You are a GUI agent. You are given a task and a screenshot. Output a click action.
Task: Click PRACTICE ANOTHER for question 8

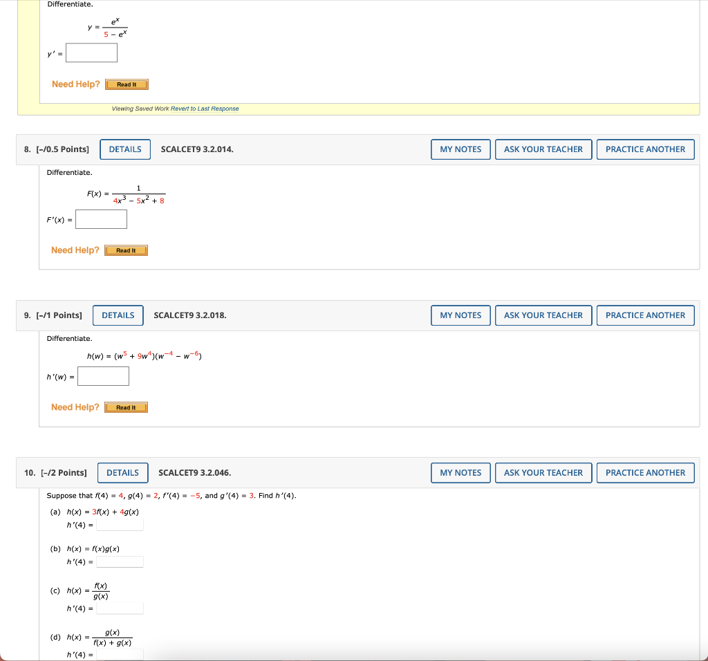tap(645, 149)
